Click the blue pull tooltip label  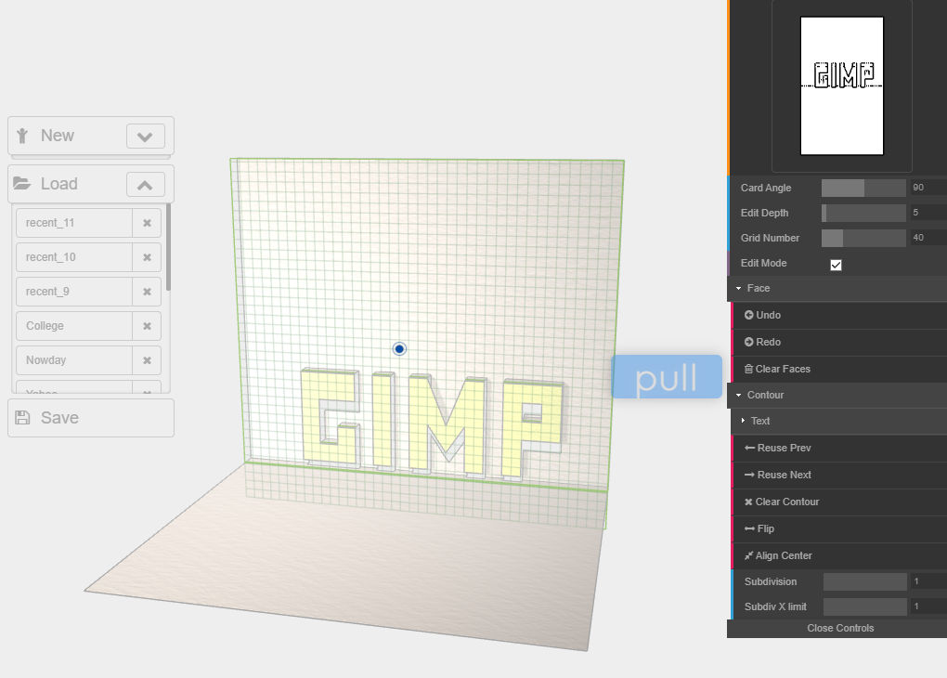pos(667,377)
